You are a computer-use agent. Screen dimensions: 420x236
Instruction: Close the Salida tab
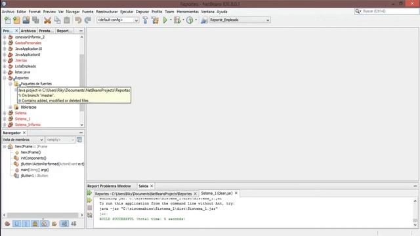(152, 186)
